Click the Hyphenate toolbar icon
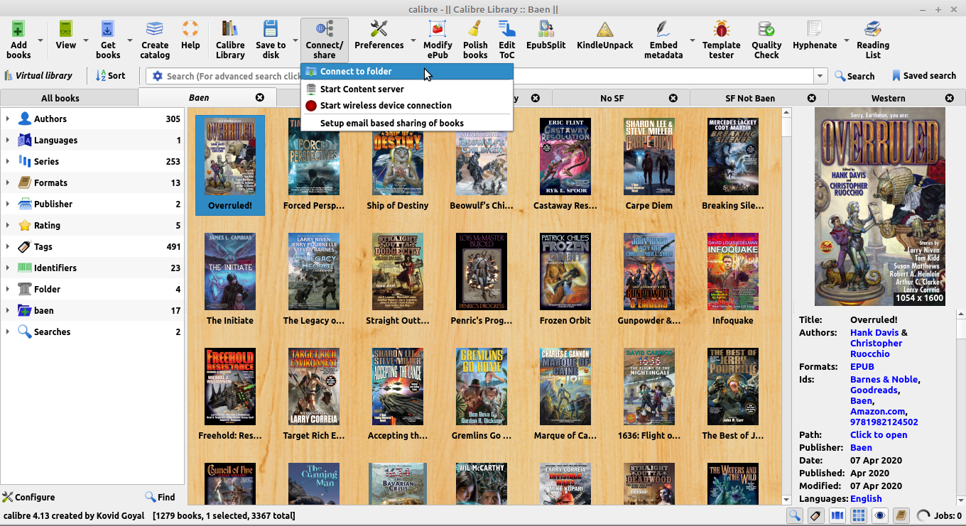966x526 pixels. [815, 29]
